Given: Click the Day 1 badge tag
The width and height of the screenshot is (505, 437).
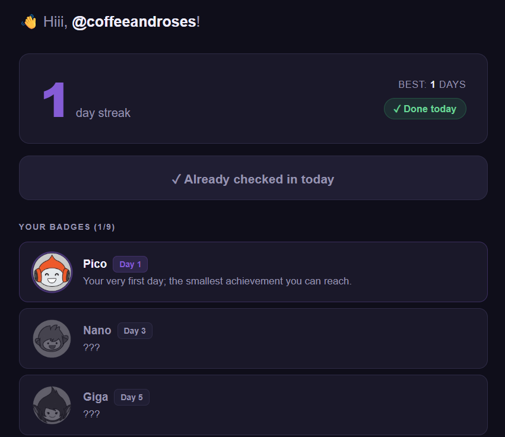Looking at the screenshot, I should (130, 264).
